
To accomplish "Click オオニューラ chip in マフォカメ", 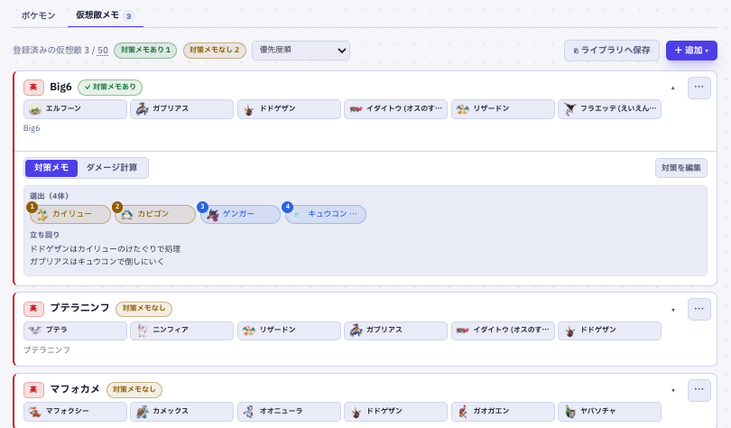I will (289, 412).
